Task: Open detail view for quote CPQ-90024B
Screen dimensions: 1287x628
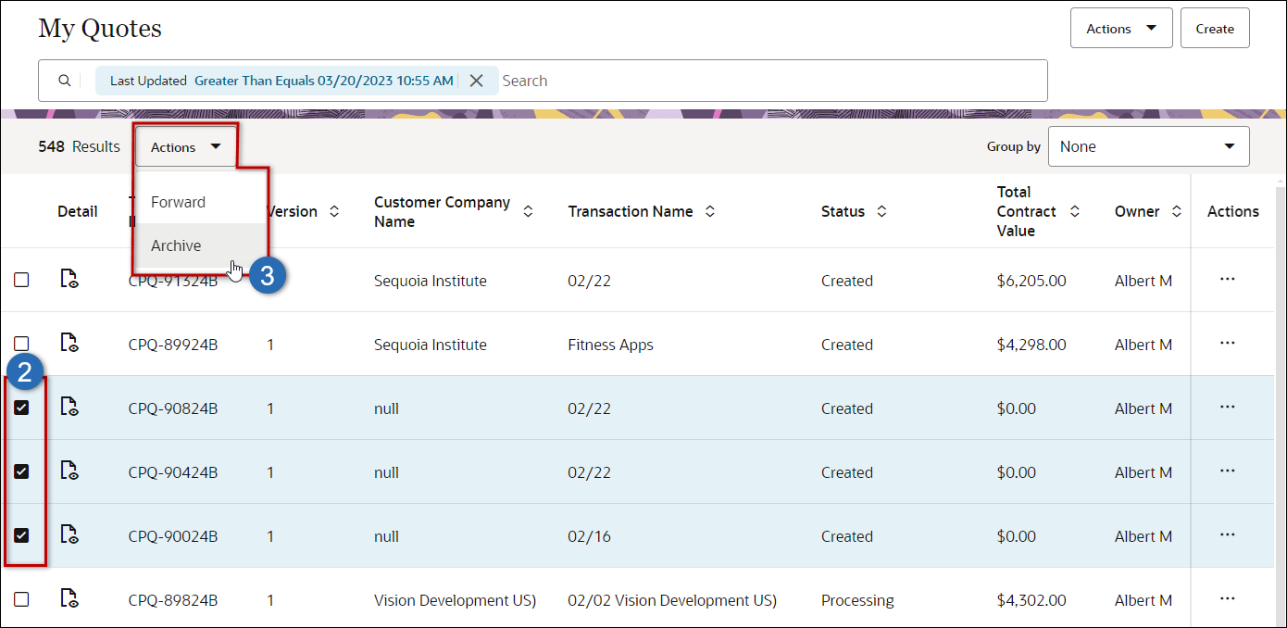Action: (69, 535)
